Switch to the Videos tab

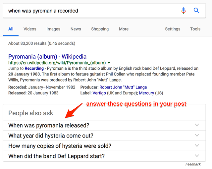click(30, 29)
